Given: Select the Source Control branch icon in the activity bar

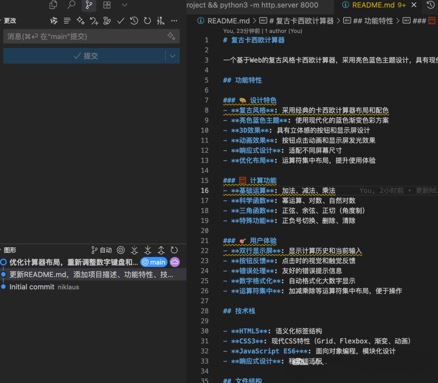Looking at the screenshot, I should [x=89, y=5].
